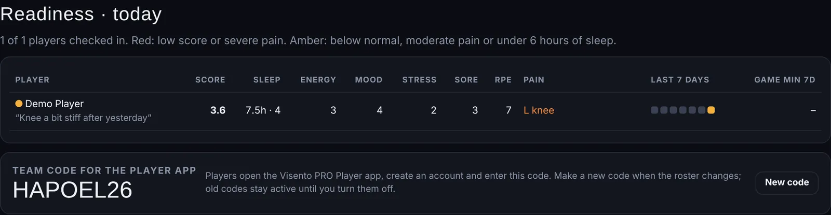The width and height of the screenshot is (831, 215).
Task: Click the amber last square in Last 7 Days
Action: (711, 110)
